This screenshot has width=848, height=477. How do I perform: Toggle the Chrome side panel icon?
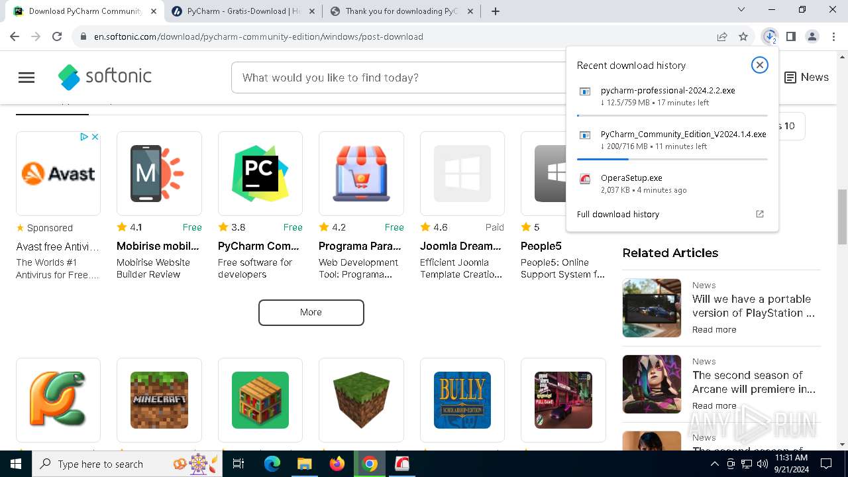(790, 36)
